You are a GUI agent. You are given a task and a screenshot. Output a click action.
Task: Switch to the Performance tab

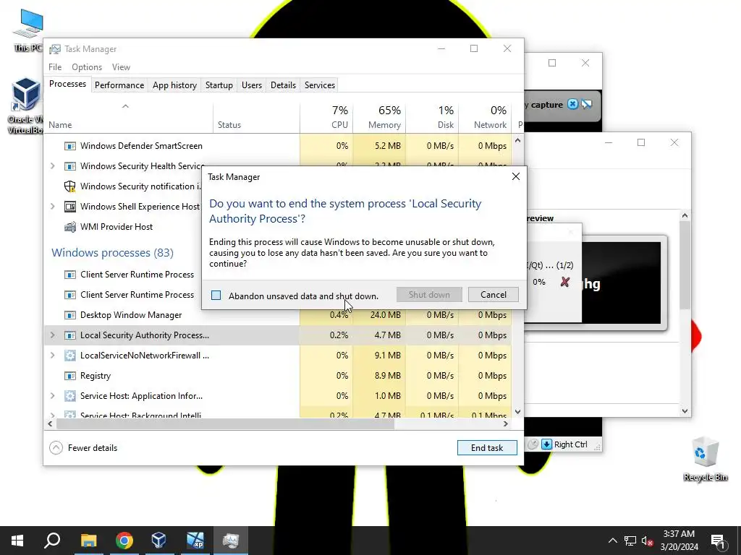119,85
